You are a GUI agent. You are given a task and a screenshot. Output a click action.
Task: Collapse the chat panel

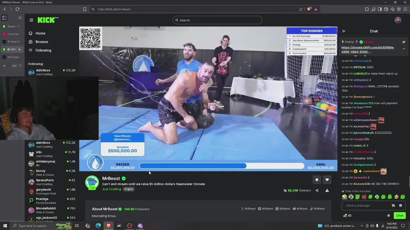pyautogui.click(x=344, y=31)
